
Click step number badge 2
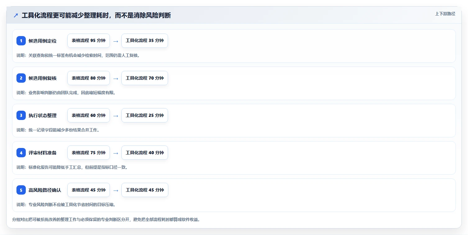point(21,78)
